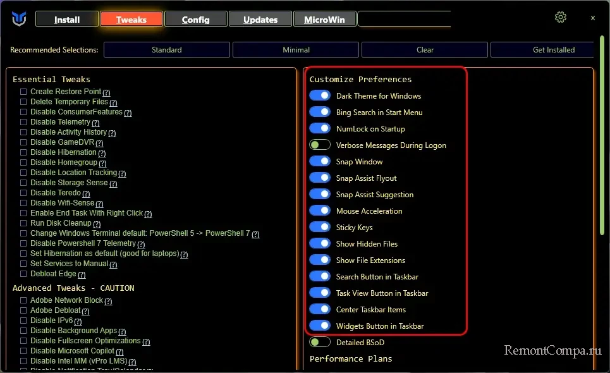This screenshot has height=373, width=610.
Task: Tick Disable Intel MM (vPro LMS) checkbox
Action: [23, 361]
